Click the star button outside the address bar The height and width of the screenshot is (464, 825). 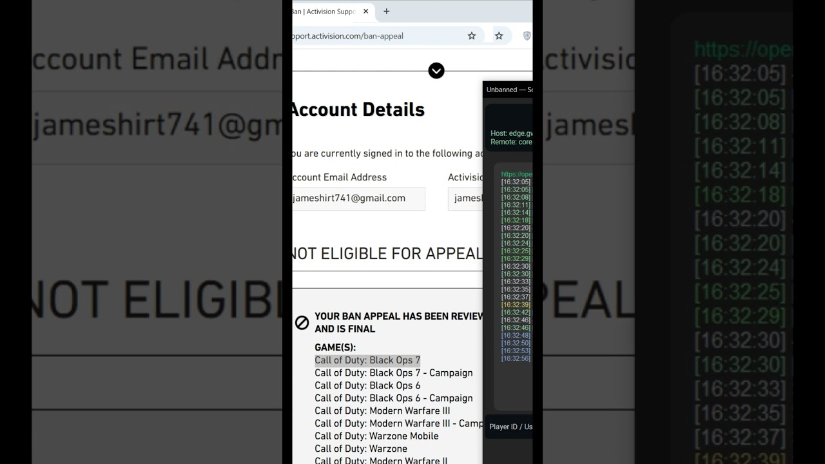[x=499, y=36]
